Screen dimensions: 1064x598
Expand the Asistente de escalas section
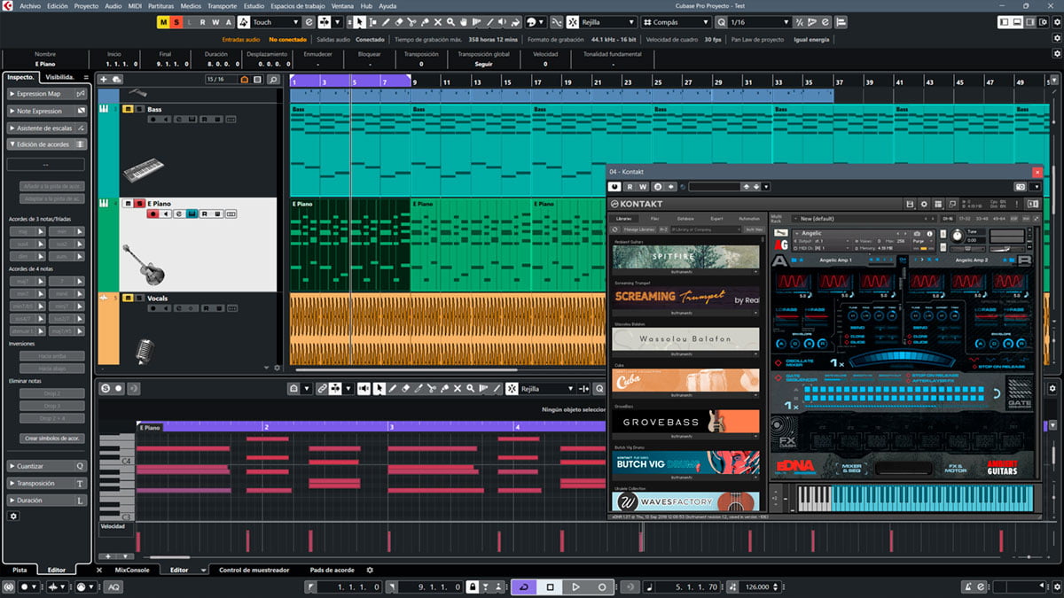(x=46, y=128)
